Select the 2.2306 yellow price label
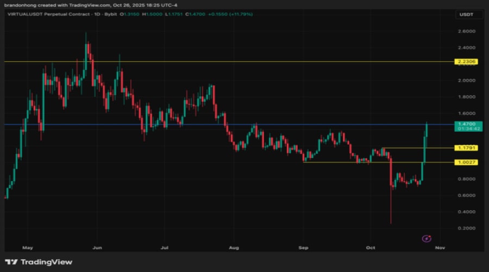This screenshot has width=489, height=272. point(467,61)
